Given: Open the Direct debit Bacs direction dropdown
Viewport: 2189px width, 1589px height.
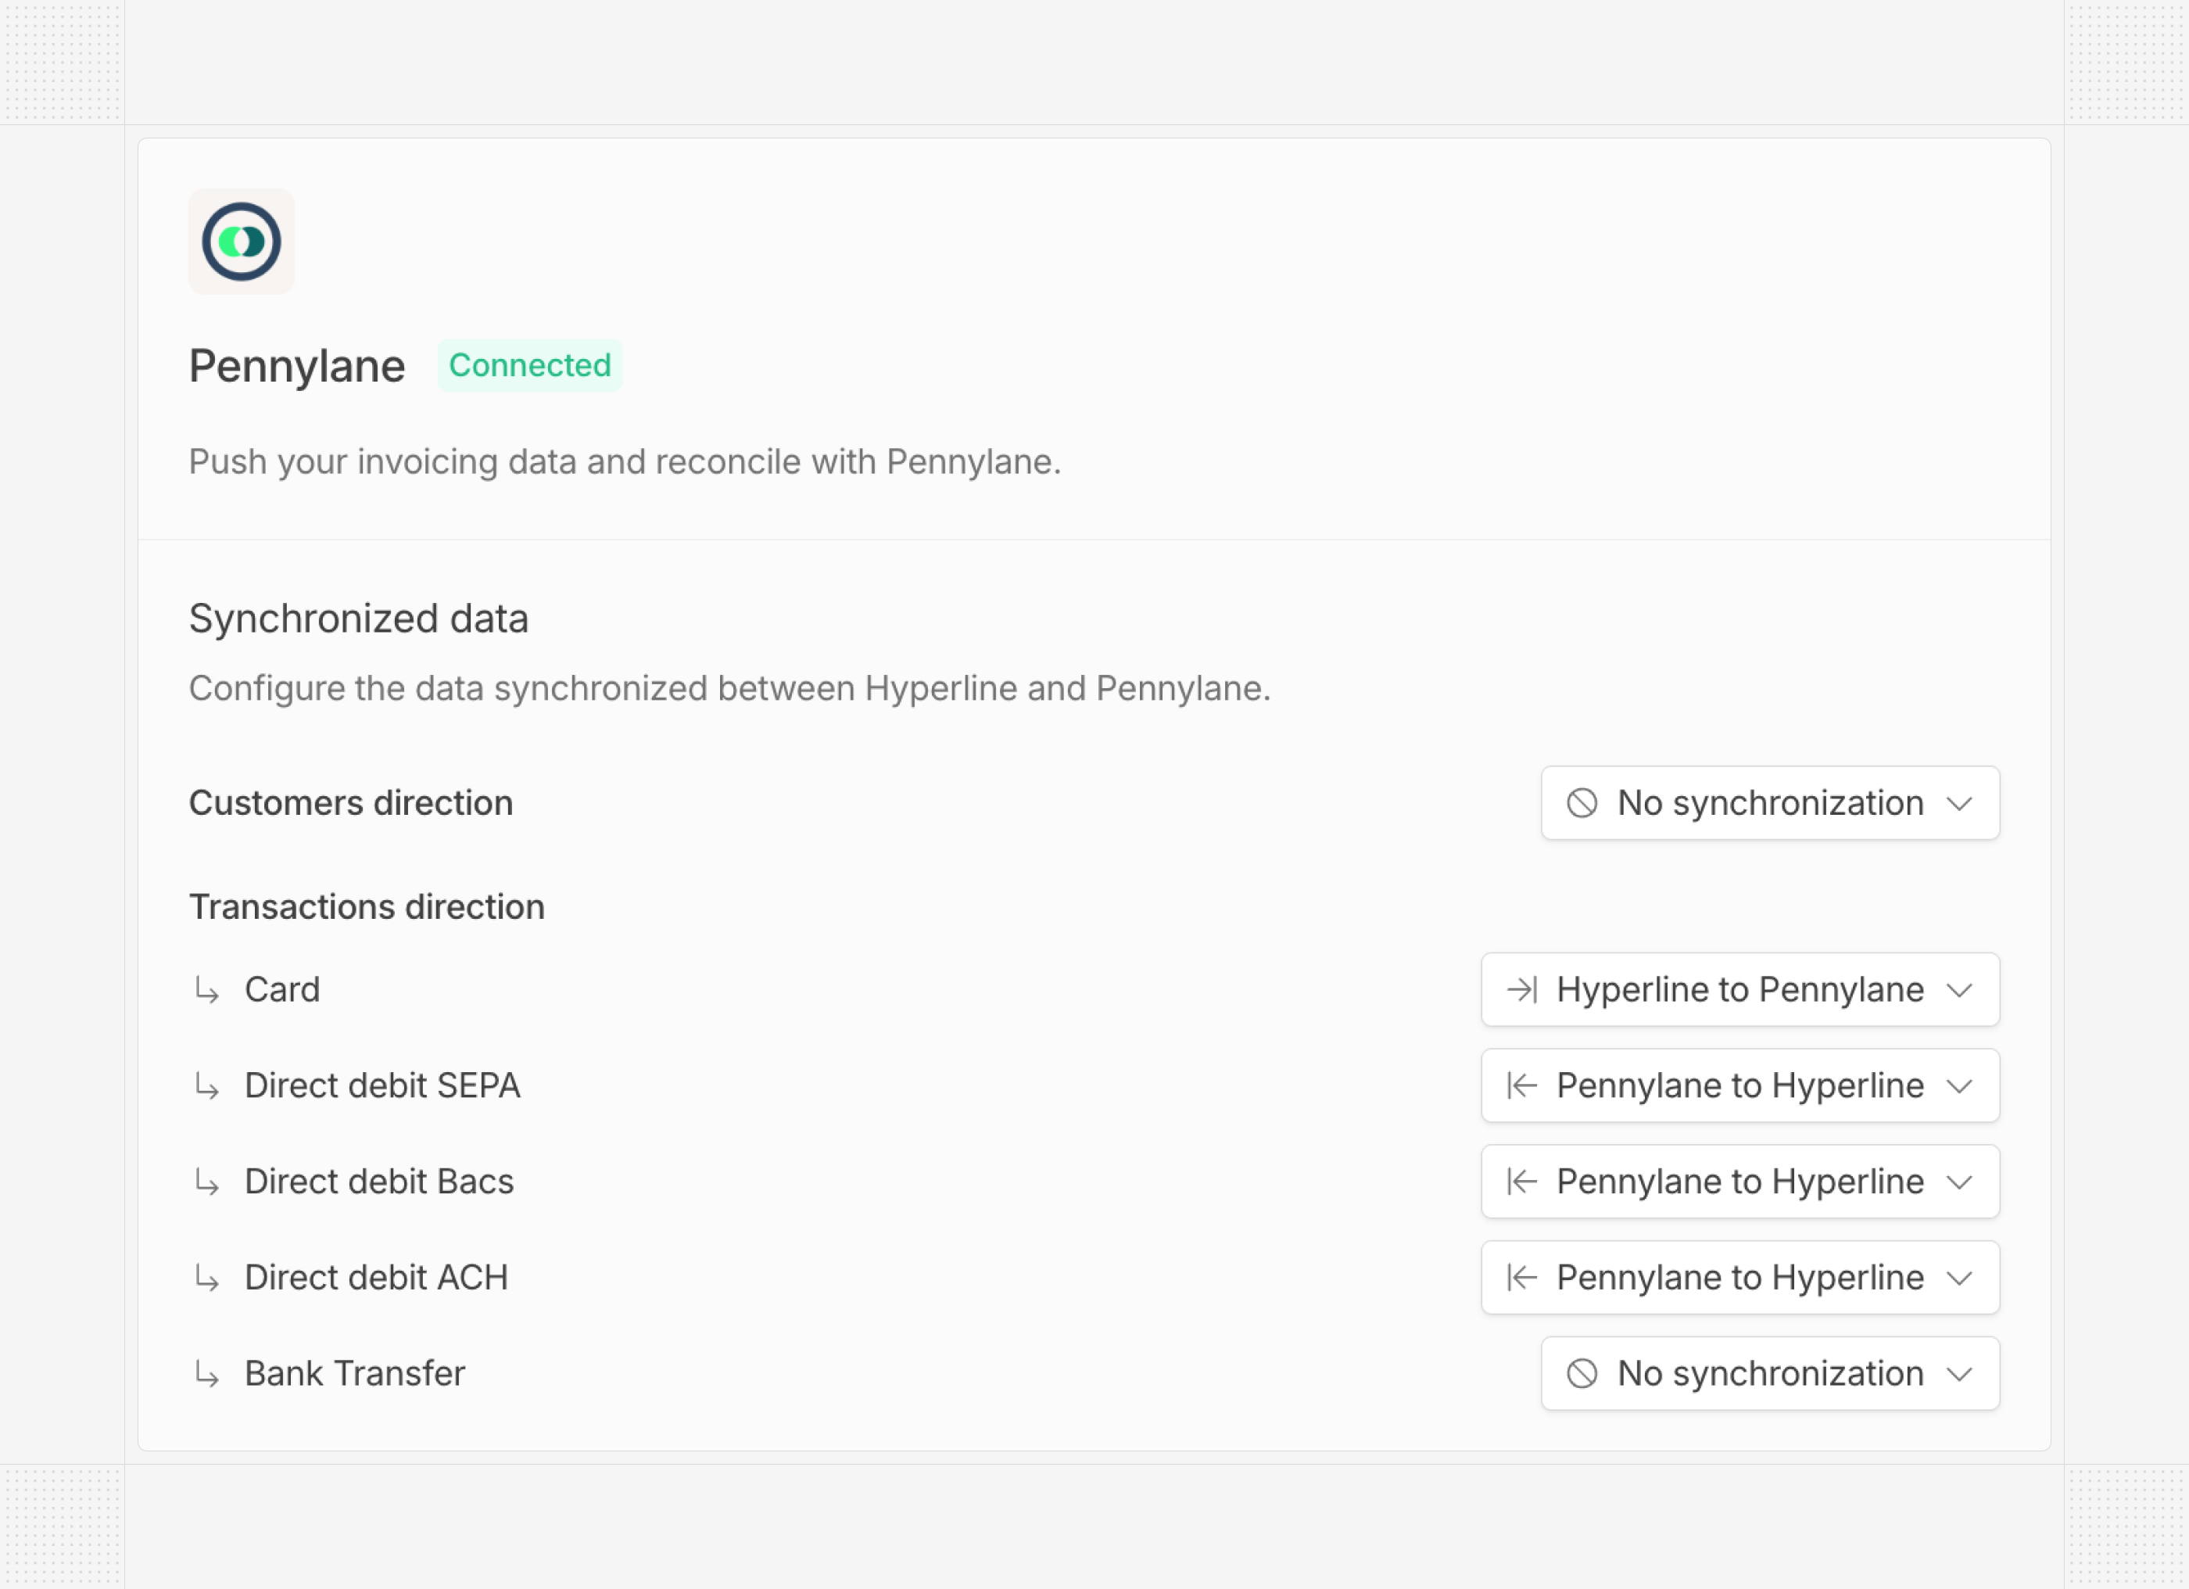Looking at the screenshot, I should tap(1739, 1182).
